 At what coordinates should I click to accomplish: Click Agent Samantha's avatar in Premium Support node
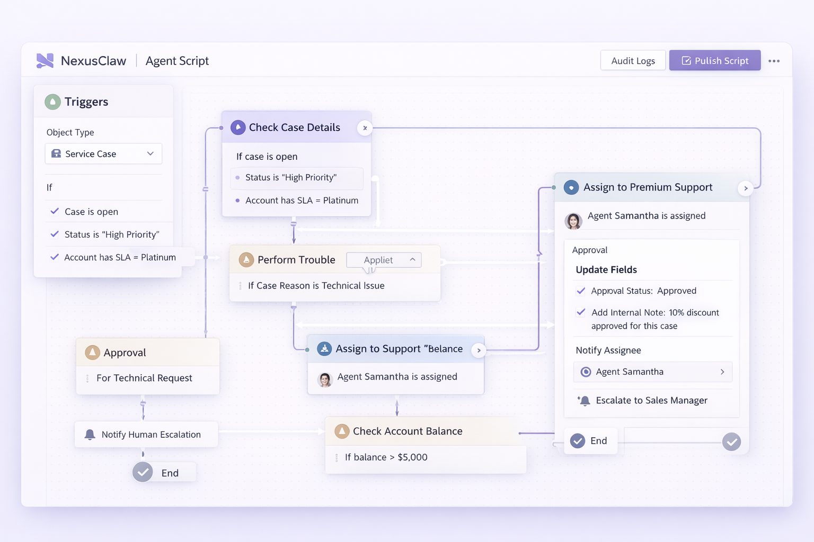(573, 221)
